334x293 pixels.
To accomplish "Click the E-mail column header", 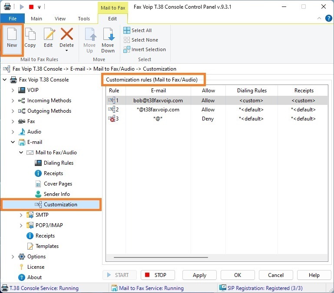I will tap(158, 91).
